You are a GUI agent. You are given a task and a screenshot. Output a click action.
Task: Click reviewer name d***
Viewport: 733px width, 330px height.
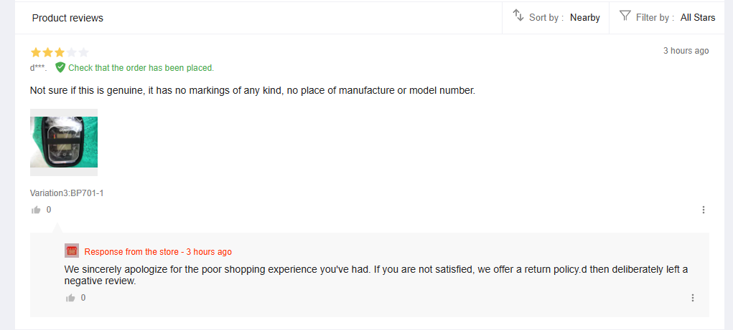tap(38, 67)
